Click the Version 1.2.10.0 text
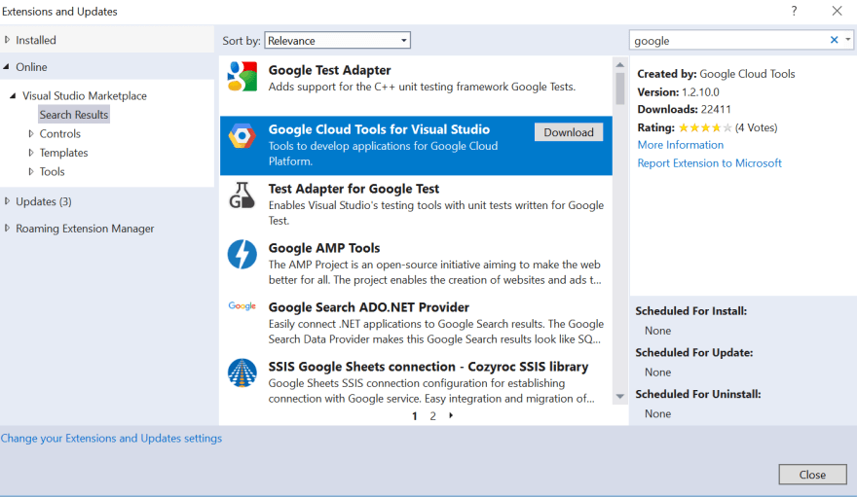 678,92
